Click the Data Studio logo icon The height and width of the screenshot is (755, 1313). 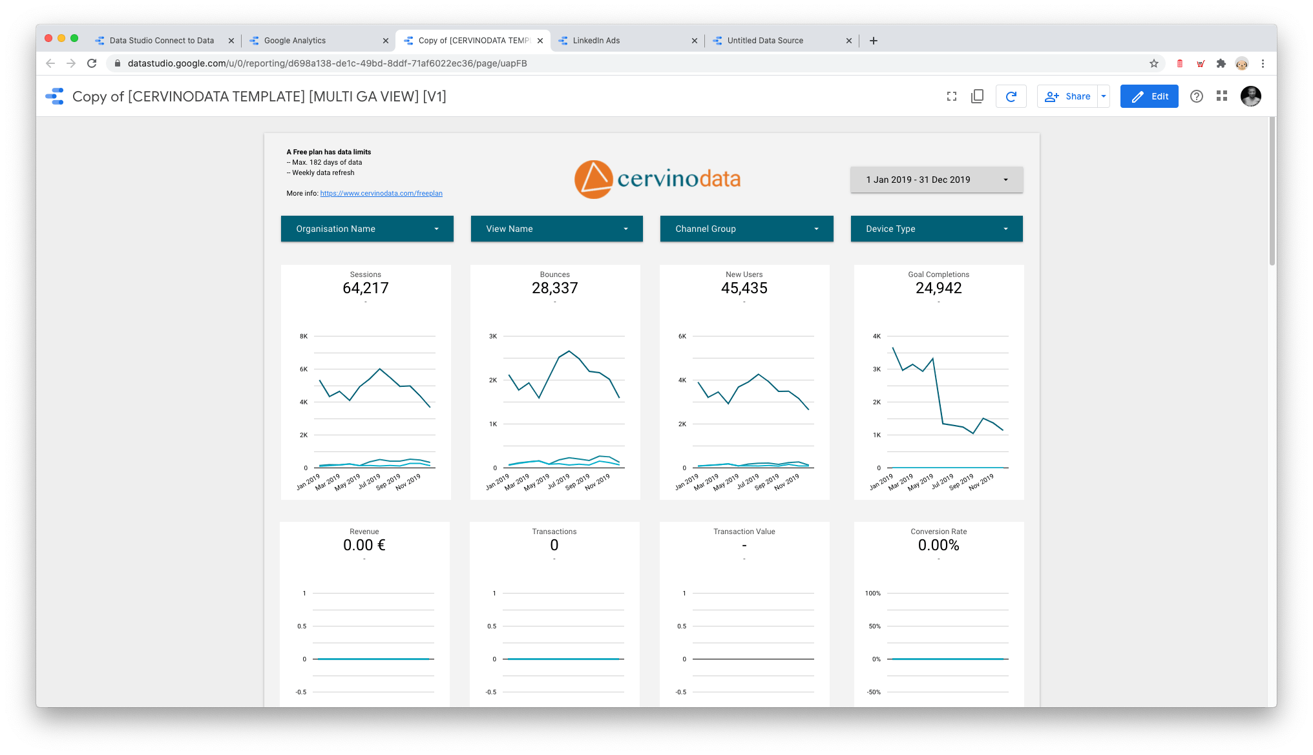tap(55, 96)
